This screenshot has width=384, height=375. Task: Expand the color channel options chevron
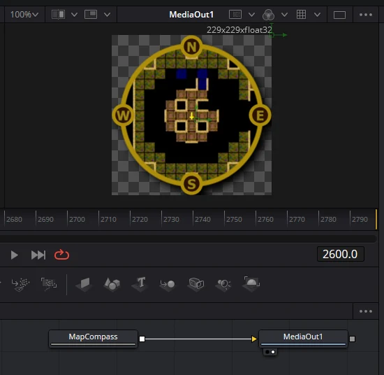tap(284, 15)
